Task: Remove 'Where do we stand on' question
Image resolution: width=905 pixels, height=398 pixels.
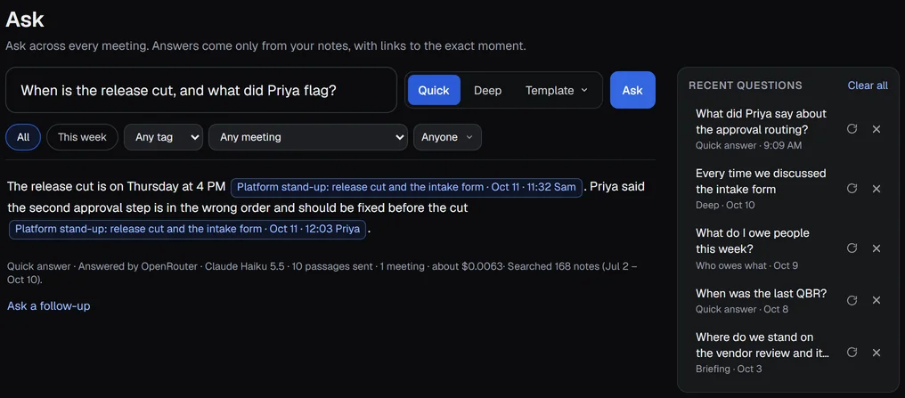Action: 876,353
